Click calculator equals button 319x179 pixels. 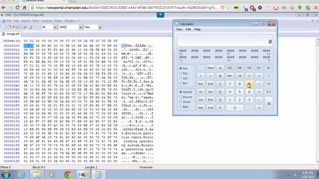tap(269, 103)
